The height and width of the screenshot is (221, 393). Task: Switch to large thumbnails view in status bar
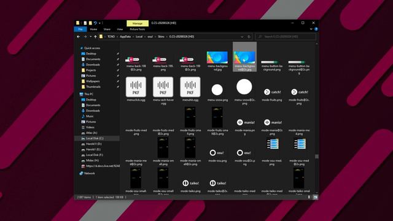pyautogui.click(x=315, y=197)
